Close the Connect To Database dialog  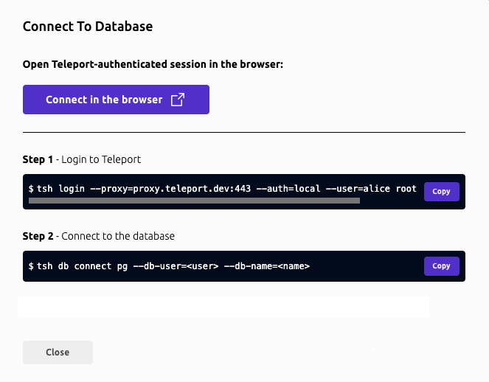click(x=58, y=353)
